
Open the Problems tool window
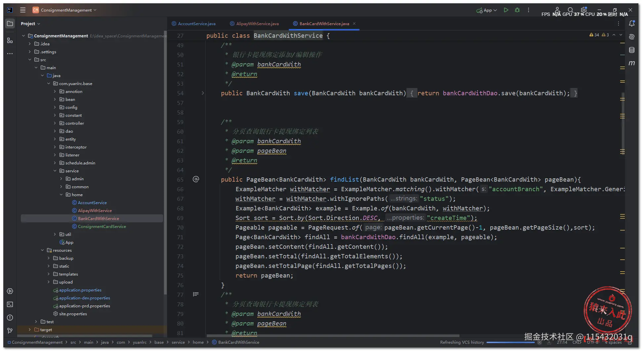pos(10,318)
